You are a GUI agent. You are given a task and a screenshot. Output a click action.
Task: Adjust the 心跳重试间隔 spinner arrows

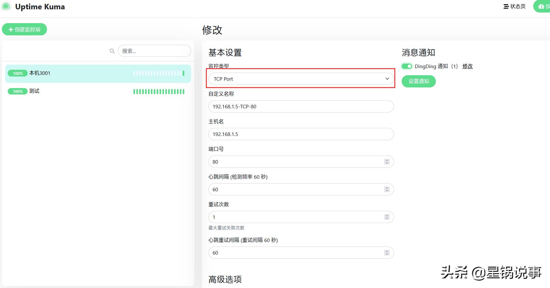click(387, 253)
